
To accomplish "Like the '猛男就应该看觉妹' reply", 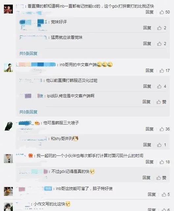I will pyautogui.click(x=162, y=44).
